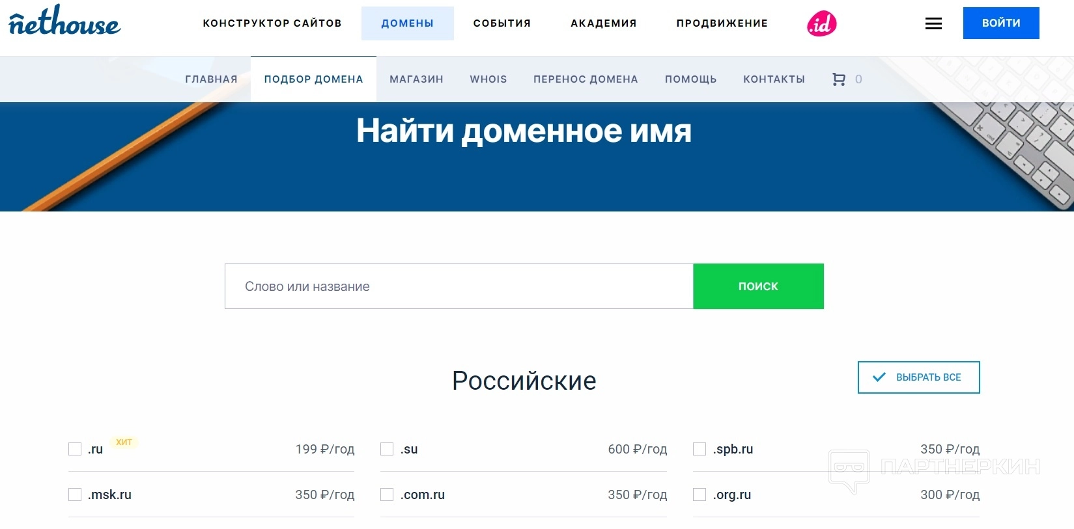Screen dimensions: 1074x529
Task: Tick the .su domain checkbox
Action: tap(387, 449)
